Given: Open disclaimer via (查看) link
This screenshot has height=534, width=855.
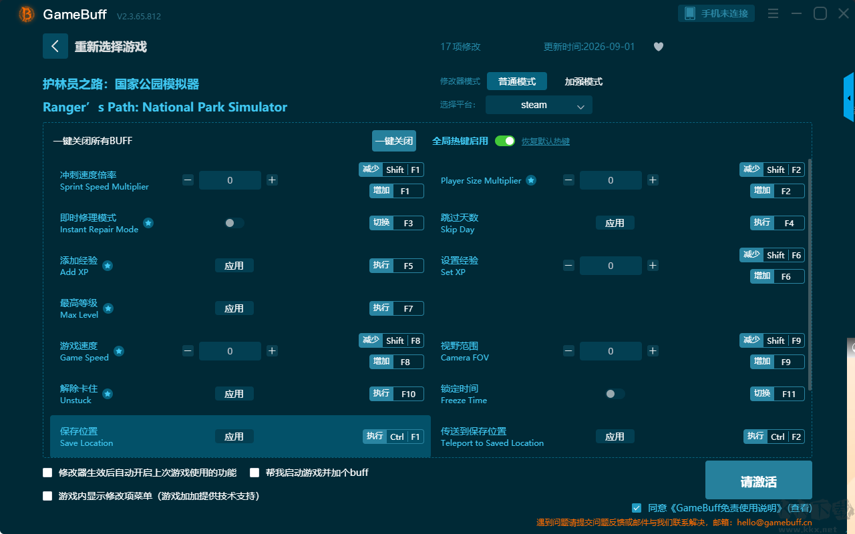Looking at the screenshot, I should [x=798, y=509].
